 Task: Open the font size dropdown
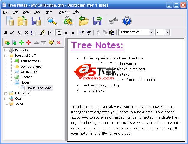coord(168,32)
